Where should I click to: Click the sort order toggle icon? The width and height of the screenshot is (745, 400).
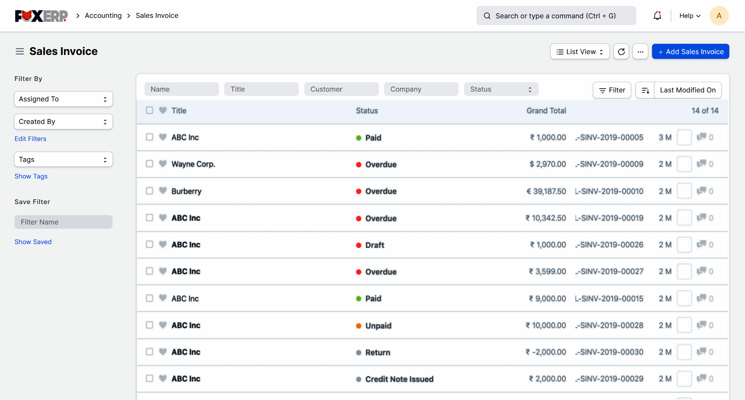tap(645, 90)
